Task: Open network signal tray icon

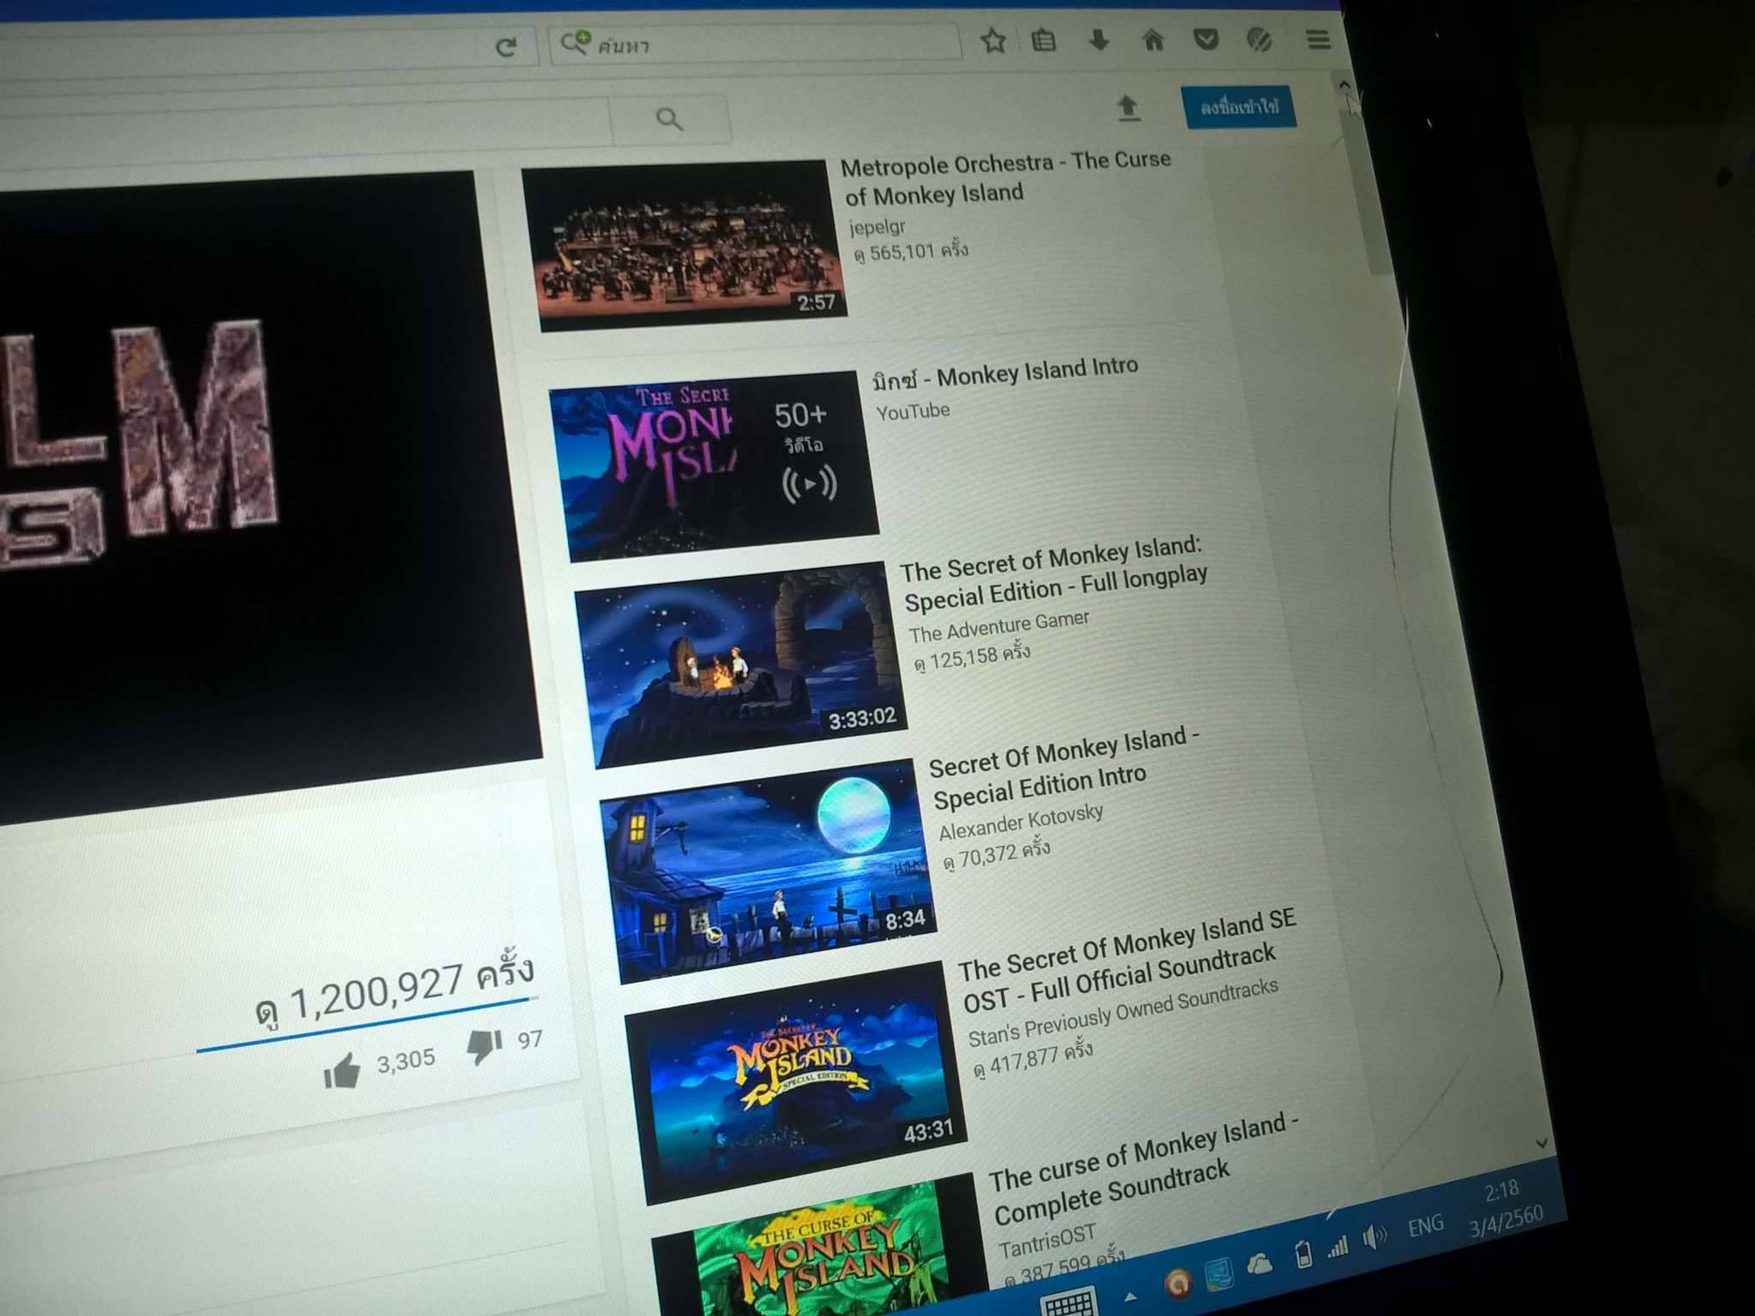Action: pos(1337,1245)
